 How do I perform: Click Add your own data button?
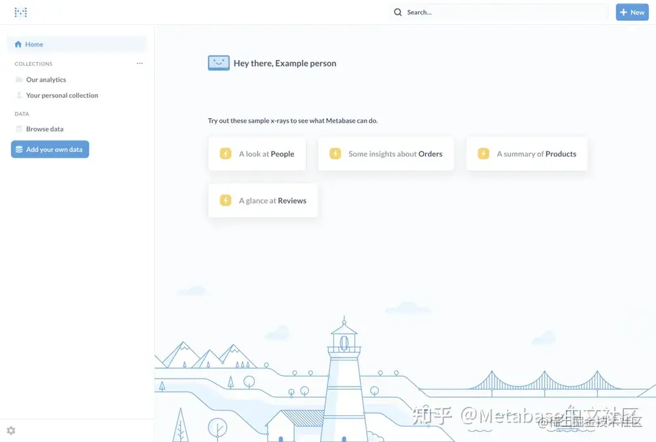tap(50, 150)
